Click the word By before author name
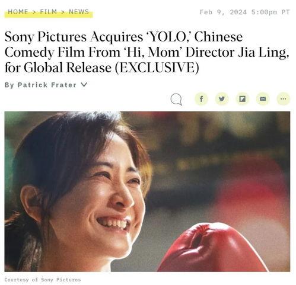The width and height of the screenshot is (296, 285). pyautogui.click(x=9, y=85)
